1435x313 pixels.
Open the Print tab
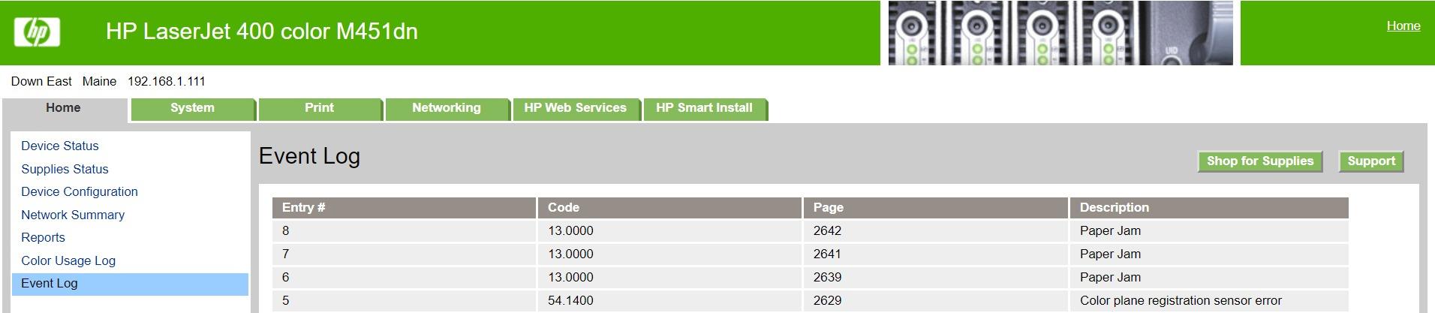coord(320,108)
